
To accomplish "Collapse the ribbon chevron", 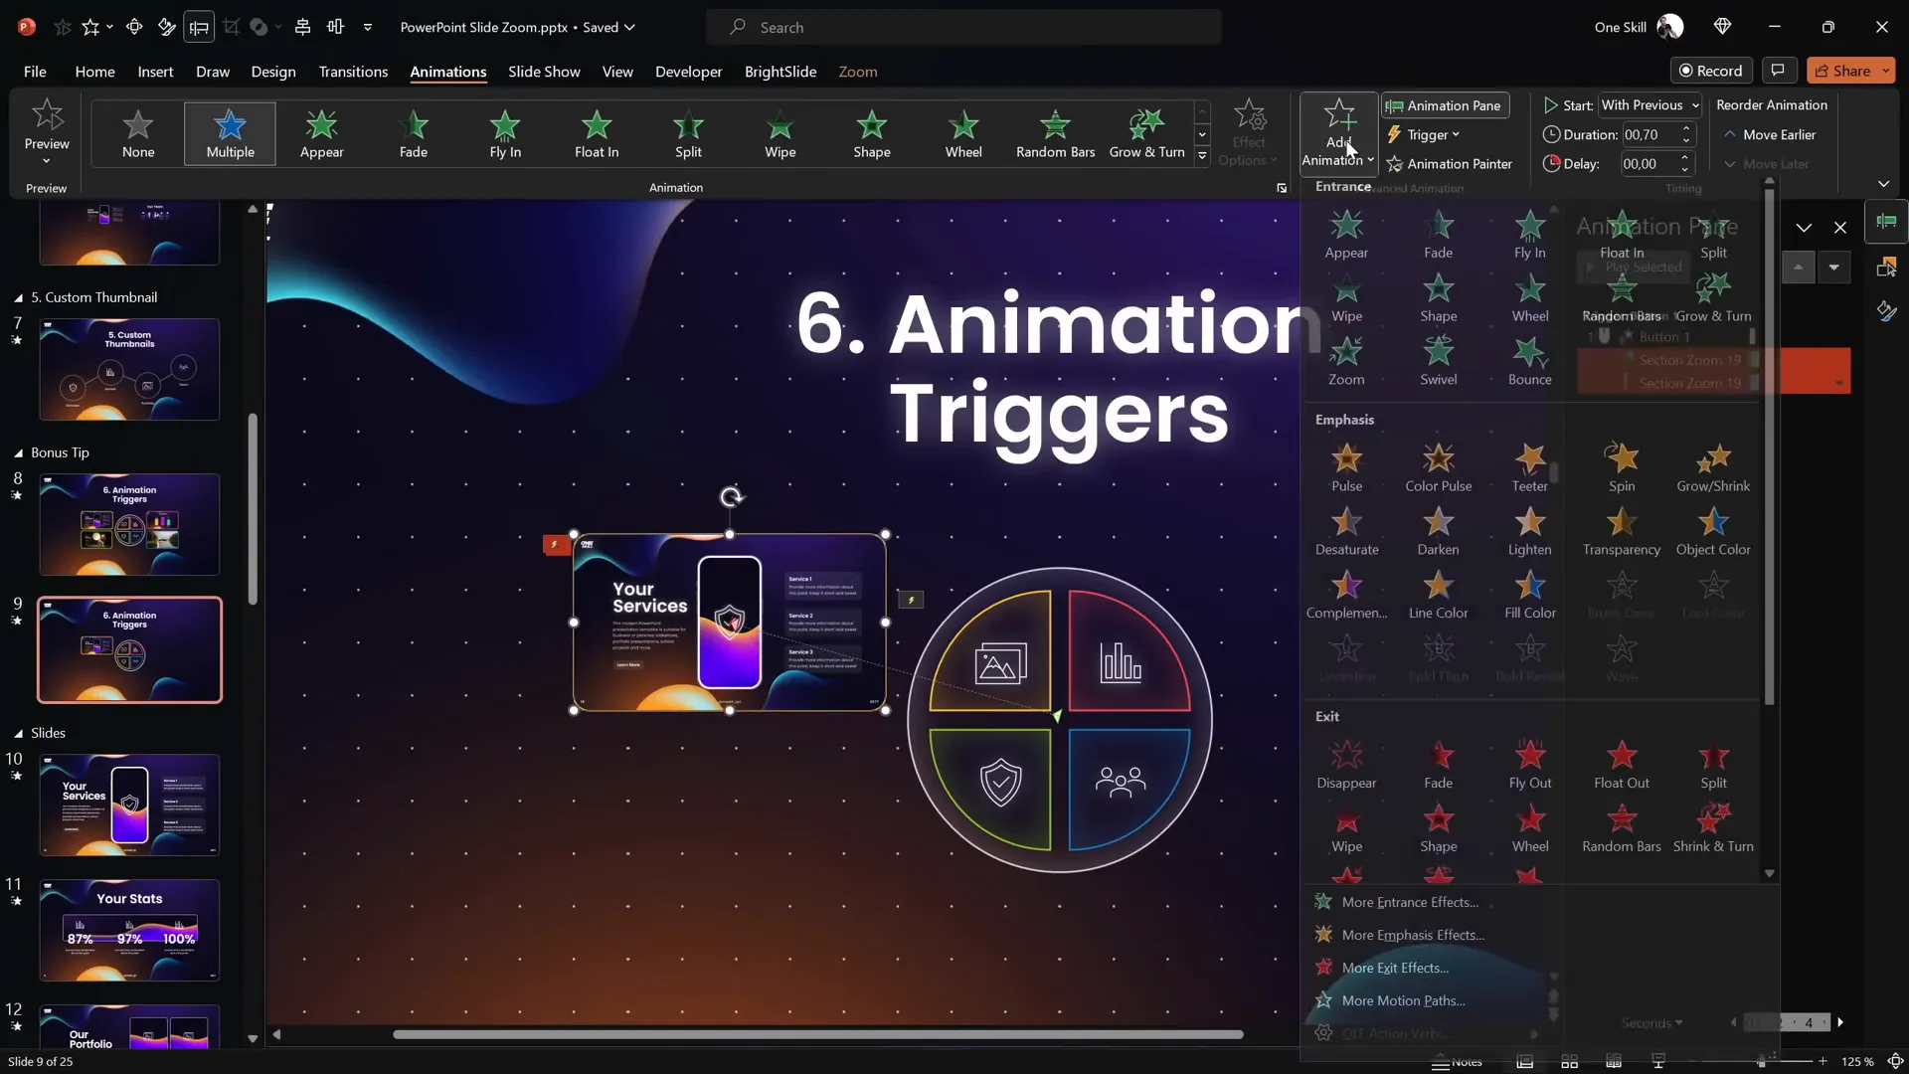I will (1883, 184).
